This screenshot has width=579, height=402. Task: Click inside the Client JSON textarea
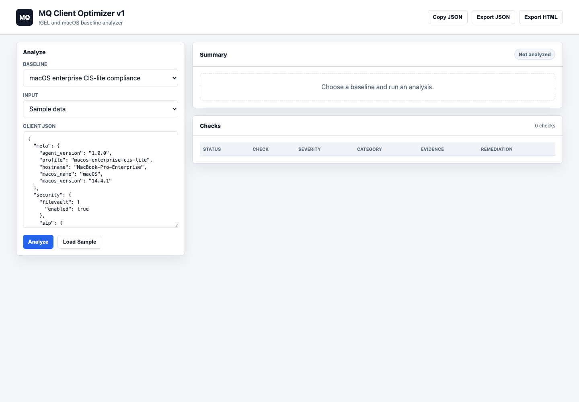(x=101, y=180)
